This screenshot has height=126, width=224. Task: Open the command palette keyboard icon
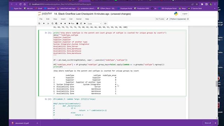point(105,23)
